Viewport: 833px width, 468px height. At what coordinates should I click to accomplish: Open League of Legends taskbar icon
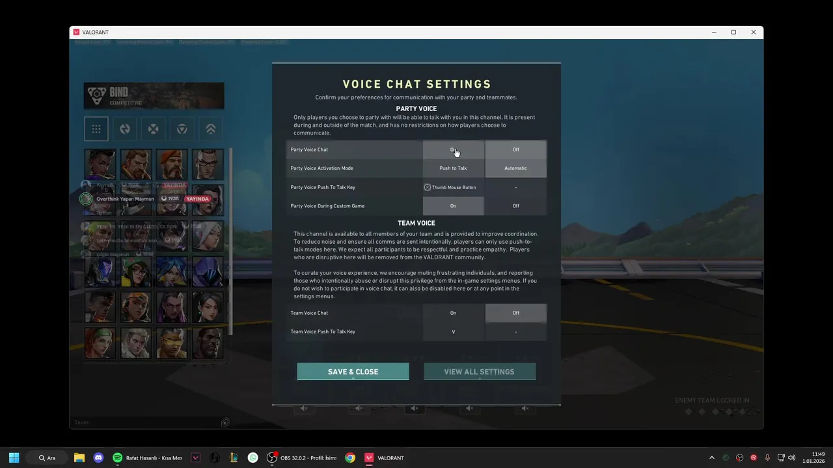point(234,458)
